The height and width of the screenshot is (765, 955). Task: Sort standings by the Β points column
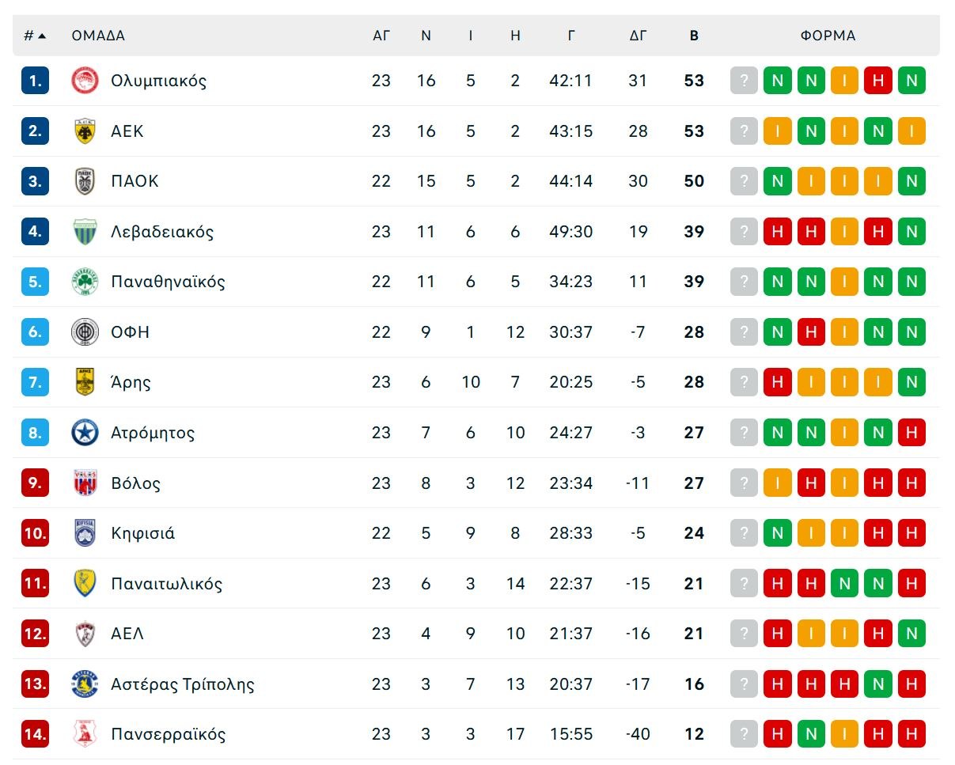pyautogui.click(x=694, y=35)
